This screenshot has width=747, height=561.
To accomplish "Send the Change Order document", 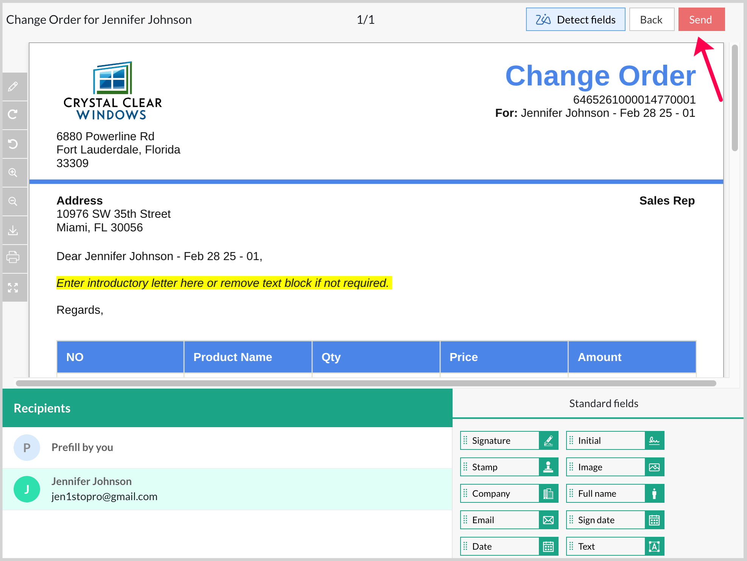I will (x=701, y=20).
